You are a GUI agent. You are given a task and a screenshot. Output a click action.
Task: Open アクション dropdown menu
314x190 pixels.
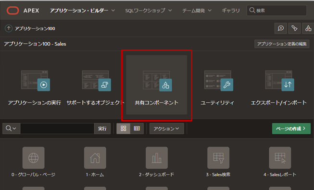pos(166,129)
